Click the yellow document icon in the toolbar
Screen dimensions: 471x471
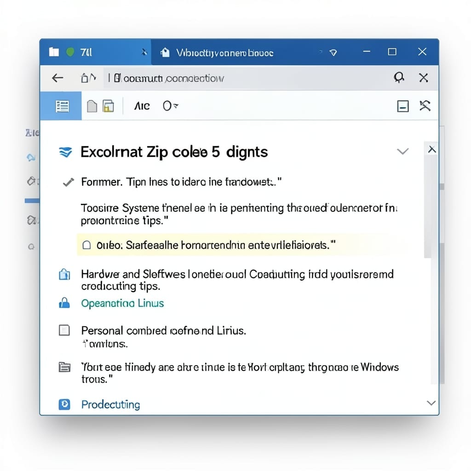click(109, 106)
